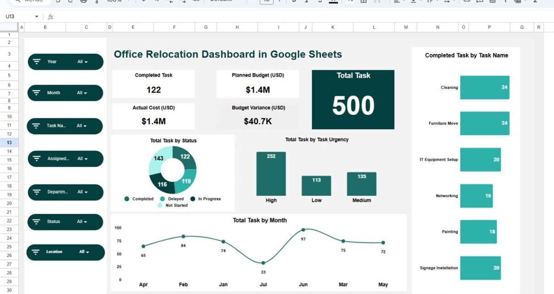Click the filter icon on the Department slicer

click(37, 192)
